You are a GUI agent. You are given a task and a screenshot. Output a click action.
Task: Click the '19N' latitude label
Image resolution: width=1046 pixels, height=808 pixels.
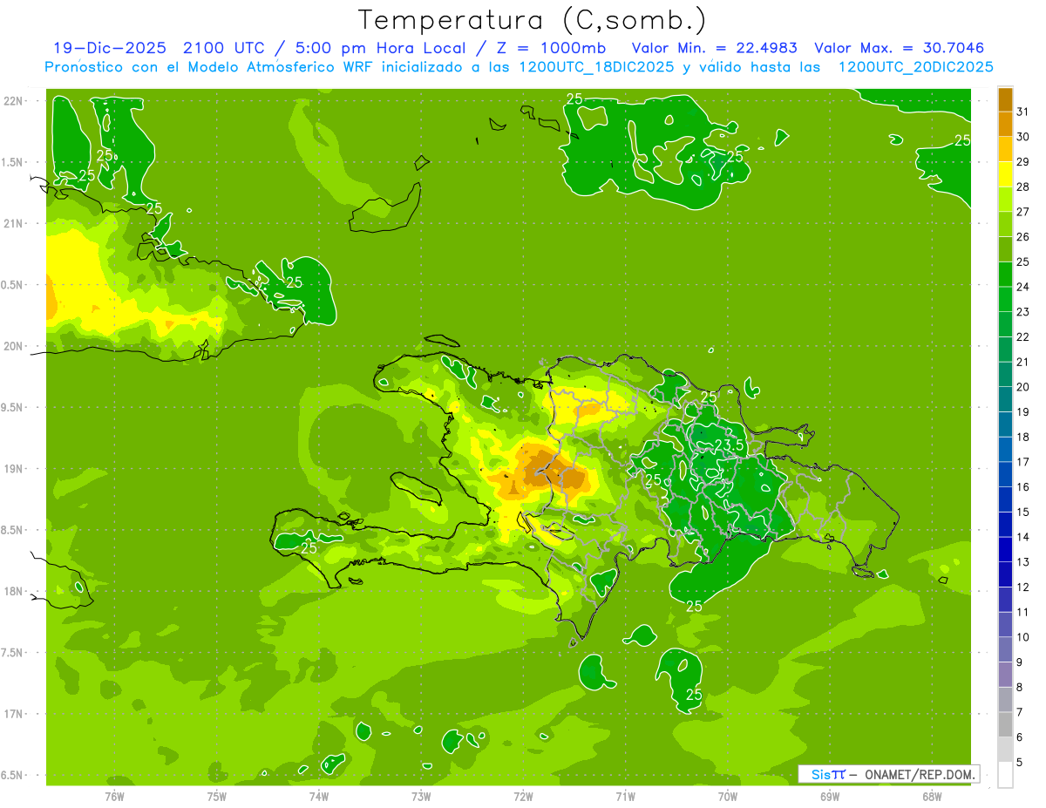coord(15,469)
